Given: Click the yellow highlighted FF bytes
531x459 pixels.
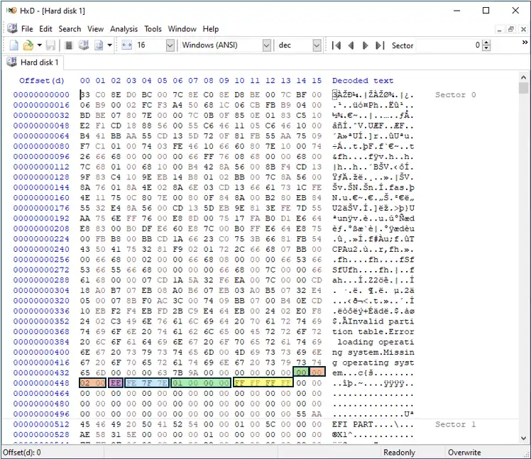Looking at the screenshot, I should pos(263,382).
